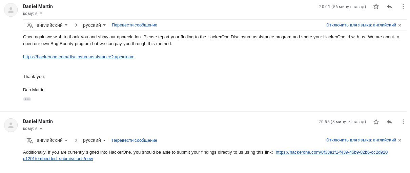Reply to the 20:55 message
Screen dimensions: 410x173
[x=390, y=121]
